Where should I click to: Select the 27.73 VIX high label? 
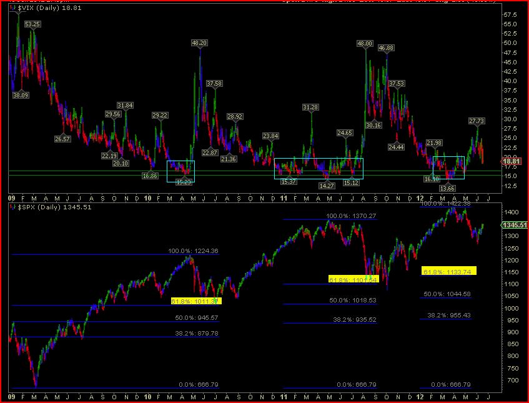pyautogui.click(x=477, y=121)
